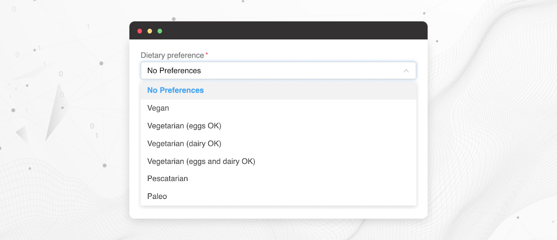Click the red required asterisk
Viewport: 557px width, 240px height.
(x=207, y=55)
